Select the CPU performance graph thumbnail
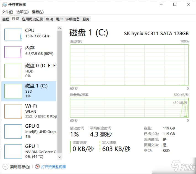This screenshot has height=174, width=196. pyautogui.click(x=13, y=34)
